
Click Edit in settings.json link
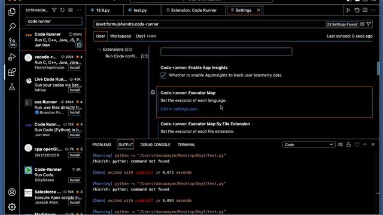point(179,109)
